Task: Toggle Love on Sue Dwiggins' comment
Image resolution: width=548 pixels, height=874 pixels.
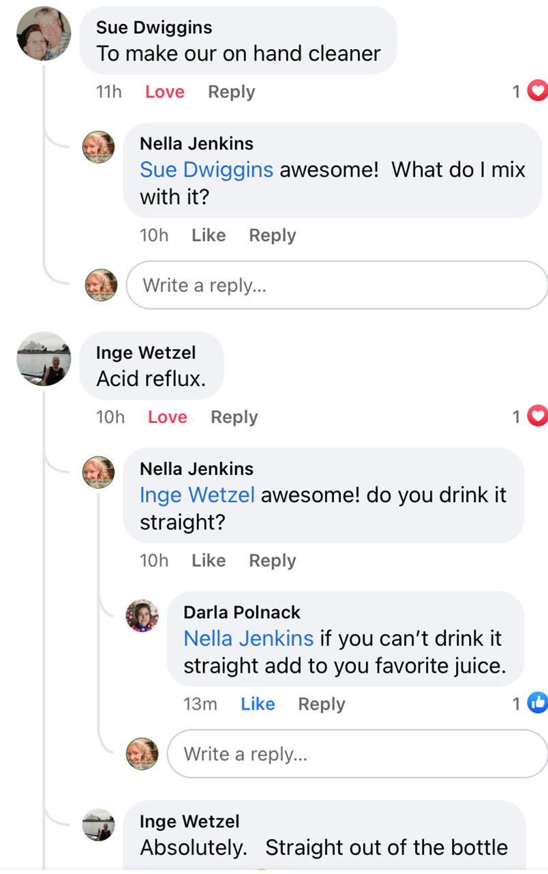Action: [x=165, y=92]
